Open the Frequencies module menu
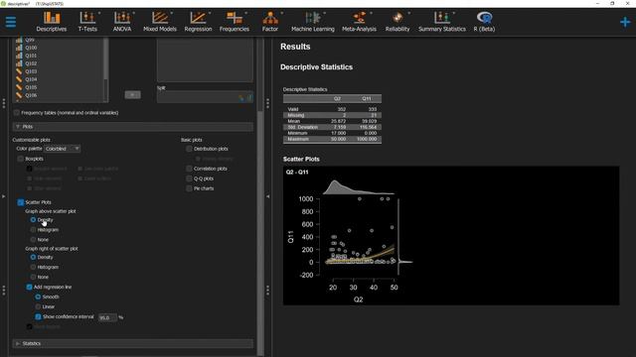Viewport: 636px width, 357px height. pos(235,22)
